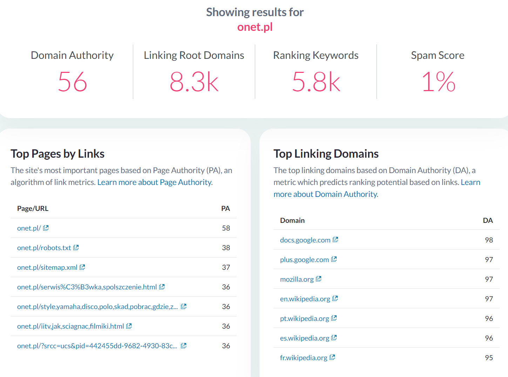Click external link icon next to onet.pl/
The height and width of the screenshot is (377, 508).
coord(46,228)
